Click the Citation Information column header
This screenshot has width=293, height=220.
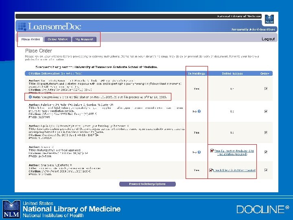[x=55, y=73]
